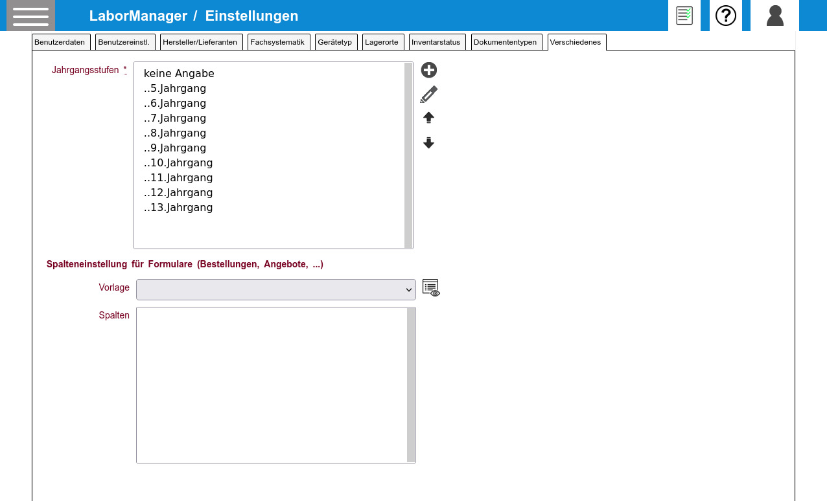Select '..13.Jahrgang' list entry
Viewport: 827px width, 501px height.
point(269,208)
